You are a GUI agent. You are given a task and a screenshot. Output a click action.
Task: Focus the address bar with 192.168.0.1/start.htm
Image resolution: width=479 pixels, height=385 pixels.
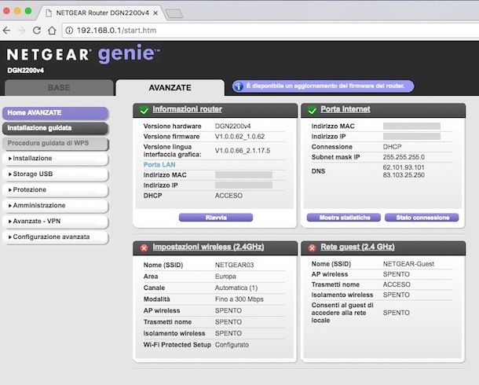[x=270, y=30]
